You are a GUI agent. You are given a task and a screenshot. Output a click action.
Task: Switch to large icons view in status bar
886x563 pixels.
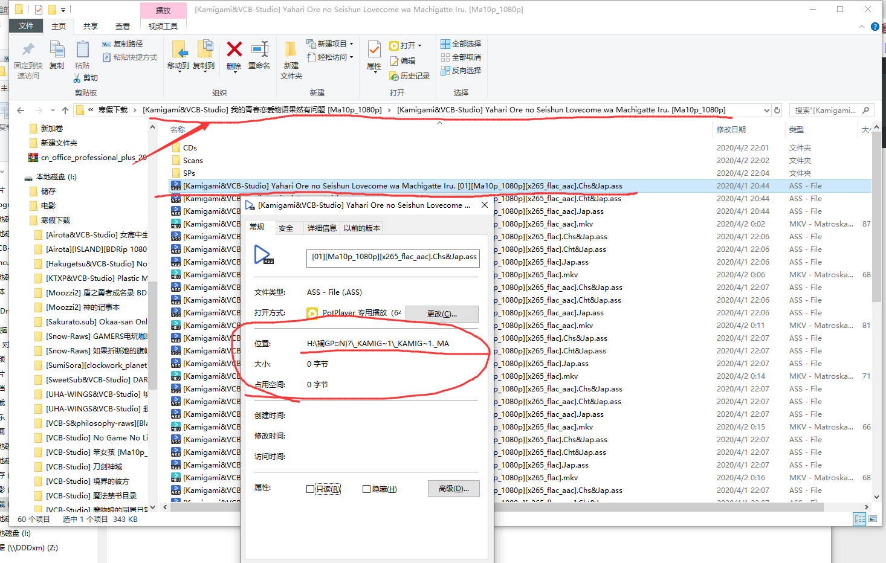click(873, 519)
